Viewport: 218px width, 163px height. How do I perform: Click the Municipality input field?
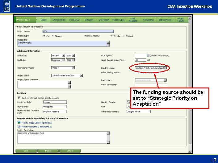[55, 107]
